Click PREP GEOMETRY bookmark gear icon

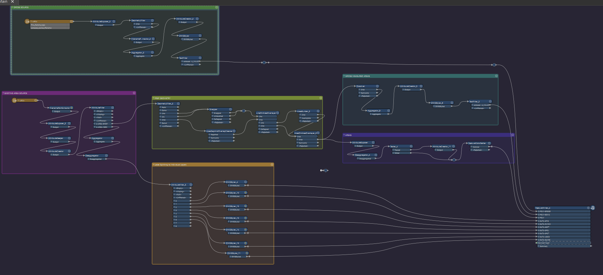point(321,98)
